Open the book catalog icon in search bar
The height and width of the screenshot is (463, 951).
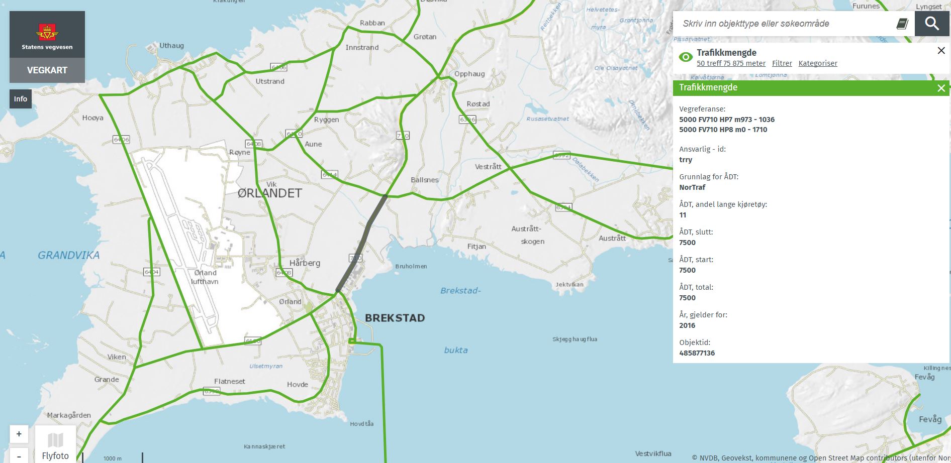coord(902,24)
